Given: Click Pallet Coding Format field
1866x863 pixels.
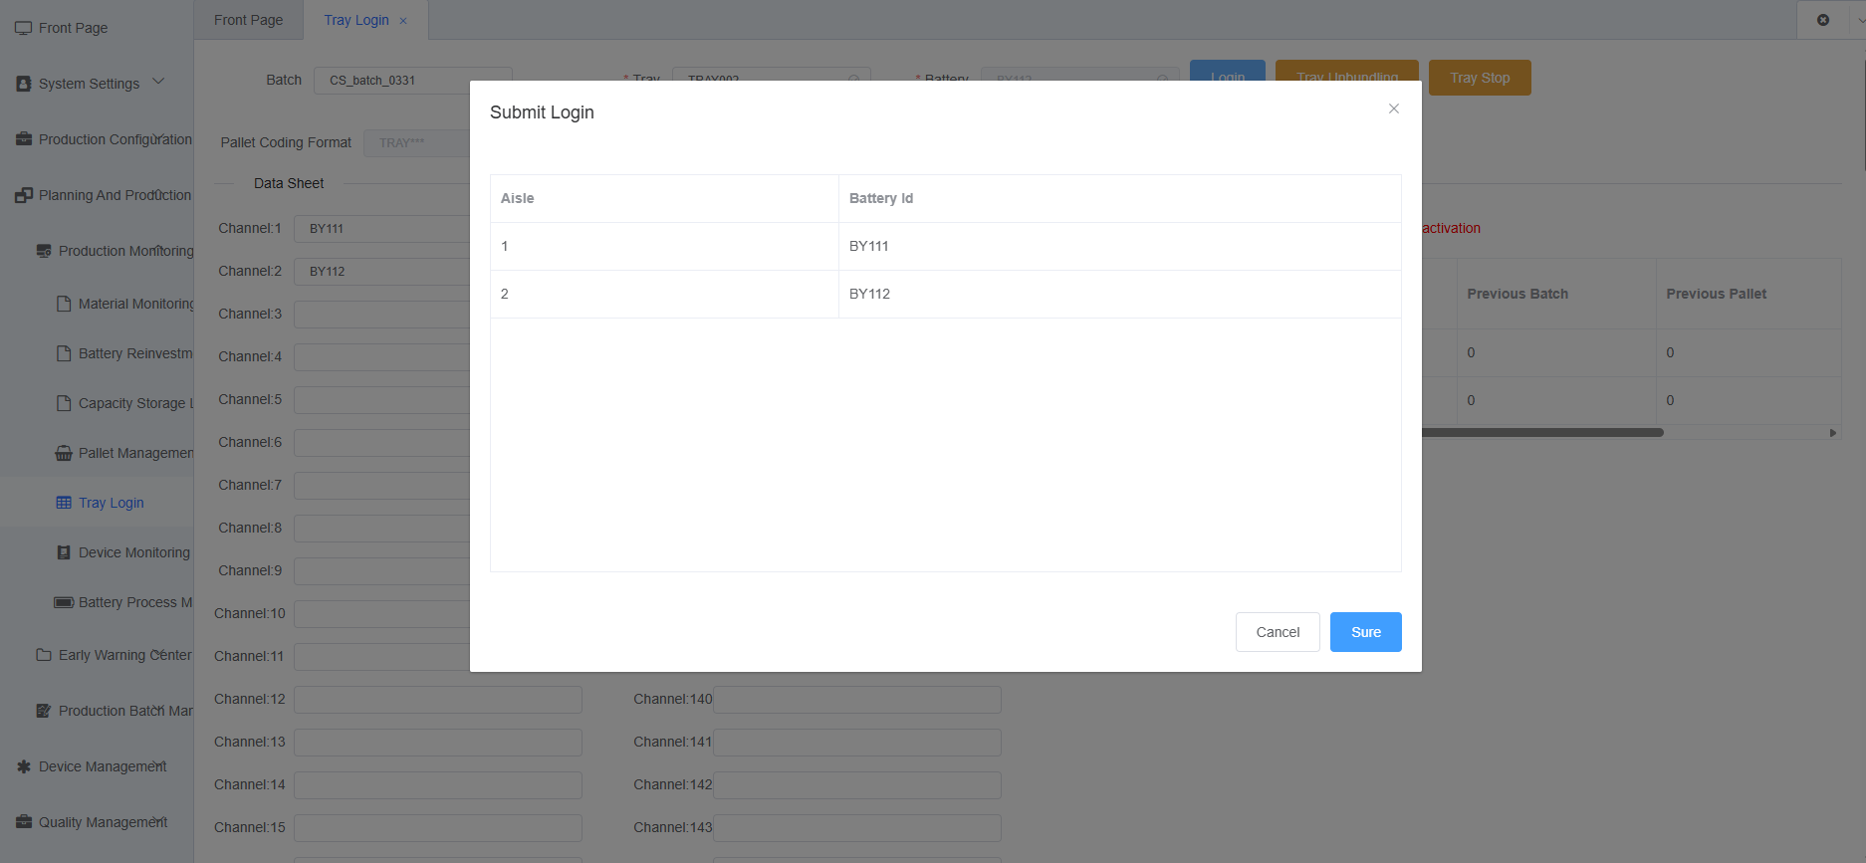Looking at the screenshot, I should [418, 143].
